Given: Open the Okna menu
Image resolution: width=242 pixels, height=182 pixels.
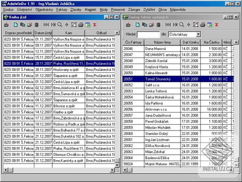Looking at the screenshot, I should pos(163,10).
